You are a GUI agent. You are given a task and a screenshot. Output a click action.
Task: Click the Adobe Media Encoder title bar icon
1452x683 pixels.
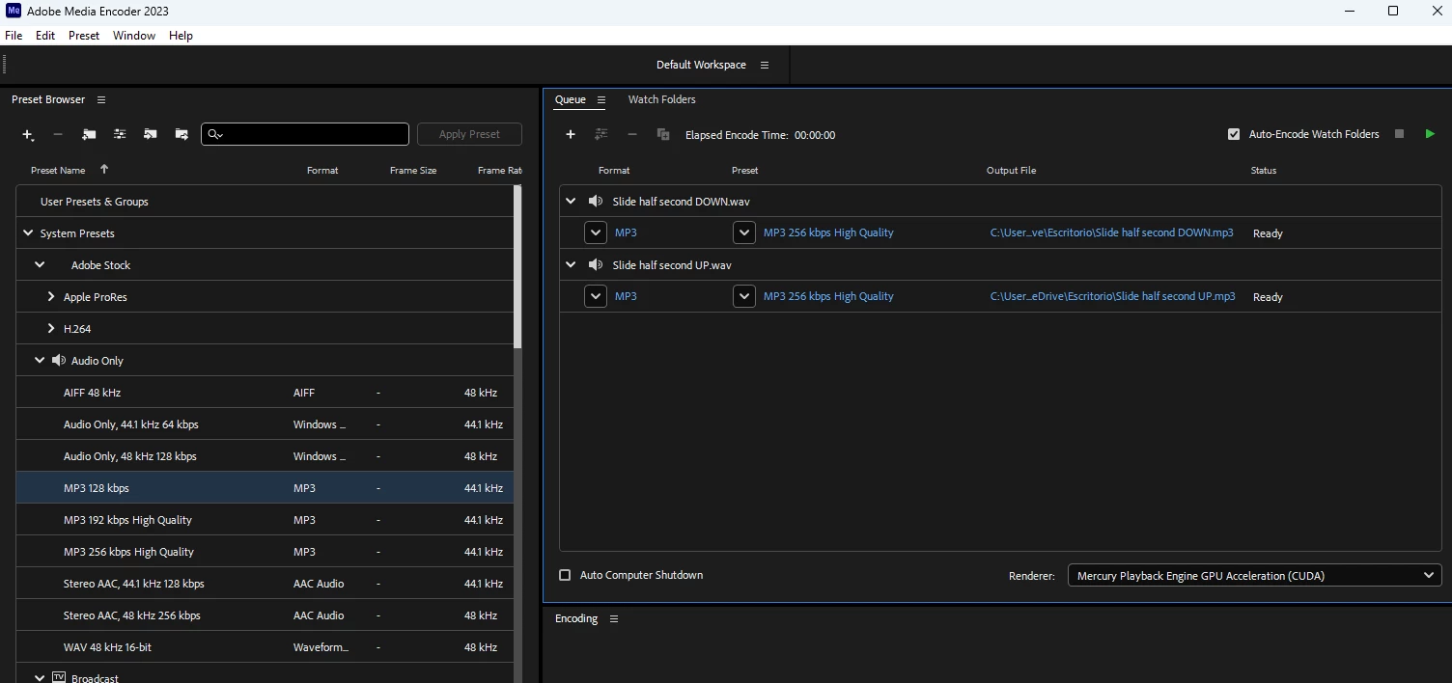(14, 11)
